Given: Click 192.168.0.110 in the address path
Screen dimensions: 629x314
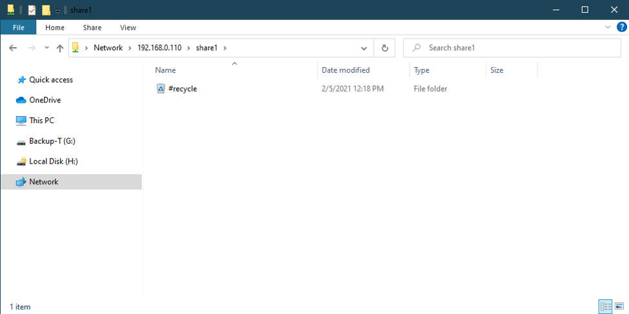Looking at the screenshot, I should coord(159,48).
